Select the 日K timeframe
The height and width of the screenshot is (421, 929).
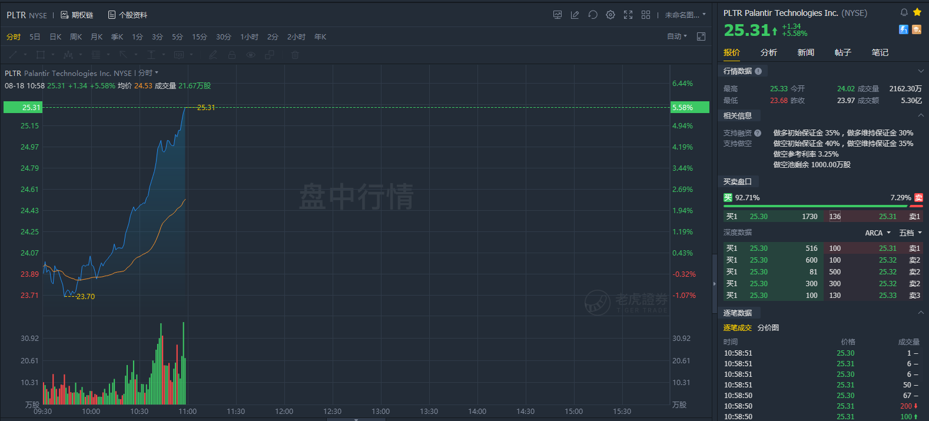55,37
